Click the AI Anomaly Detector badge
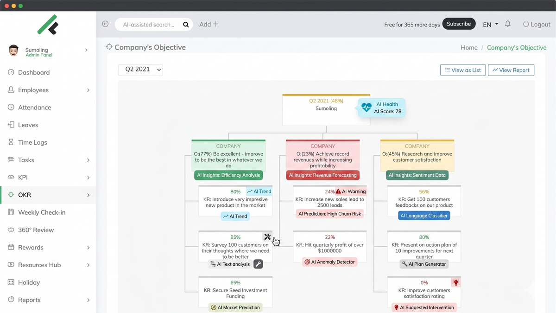The width and height of the screenshot is (556, 313). coord(330,262)
